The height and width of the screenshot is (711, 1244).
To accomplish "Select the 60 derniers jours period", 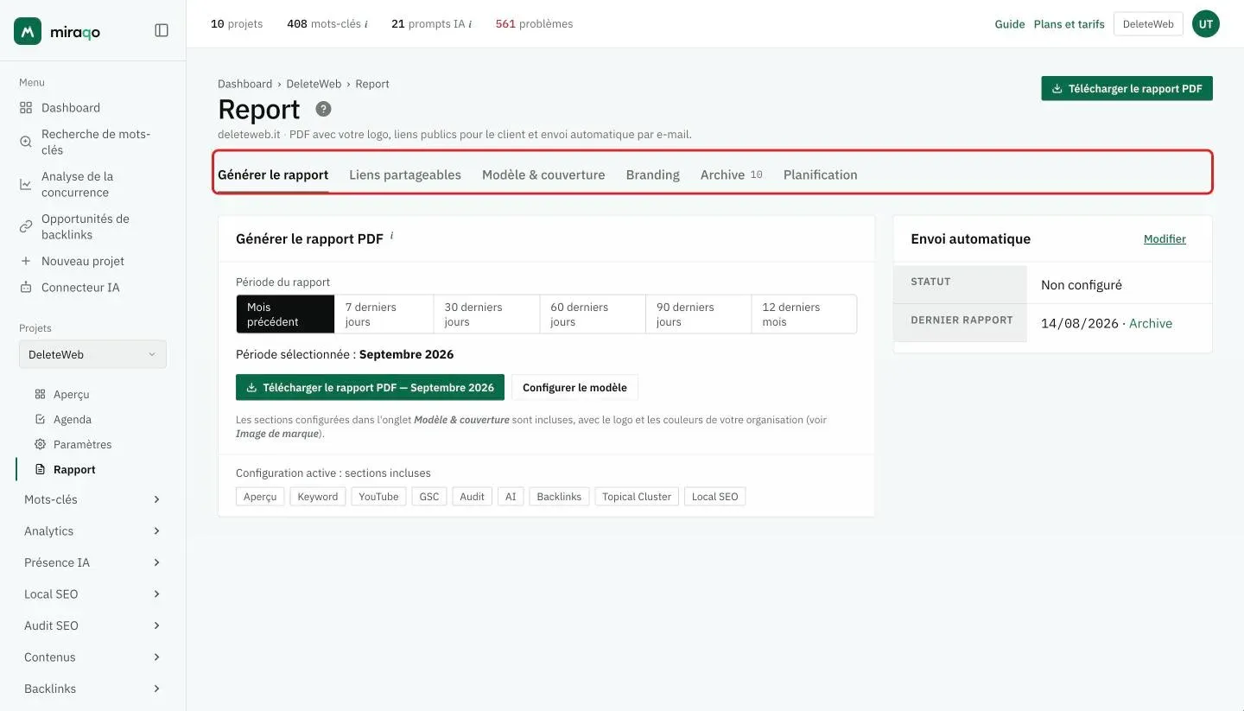I will (593, 314).
